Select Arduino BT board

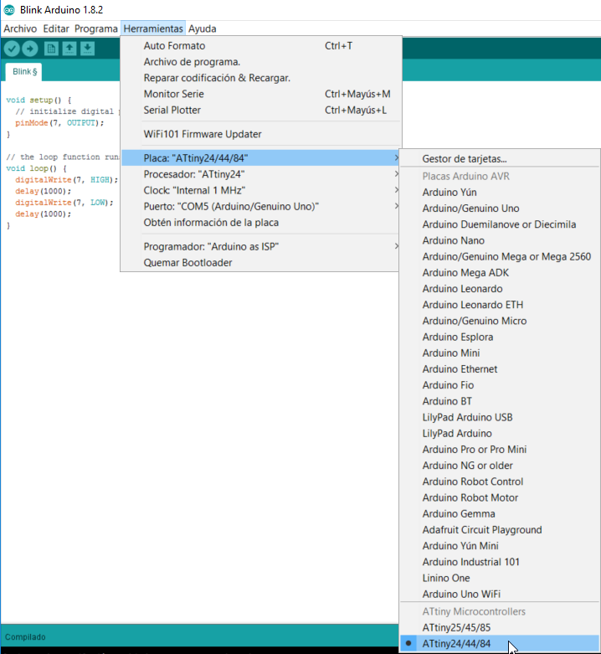(500, 401)
